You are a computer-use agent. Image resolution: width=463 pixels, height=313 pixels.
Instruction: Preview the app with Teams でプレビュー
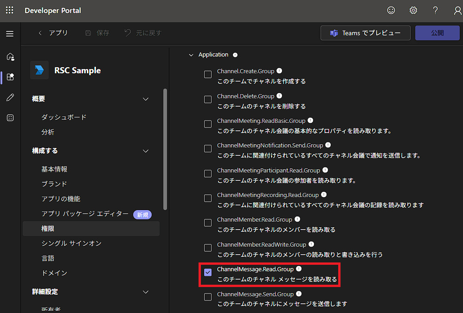pos(365,32)
